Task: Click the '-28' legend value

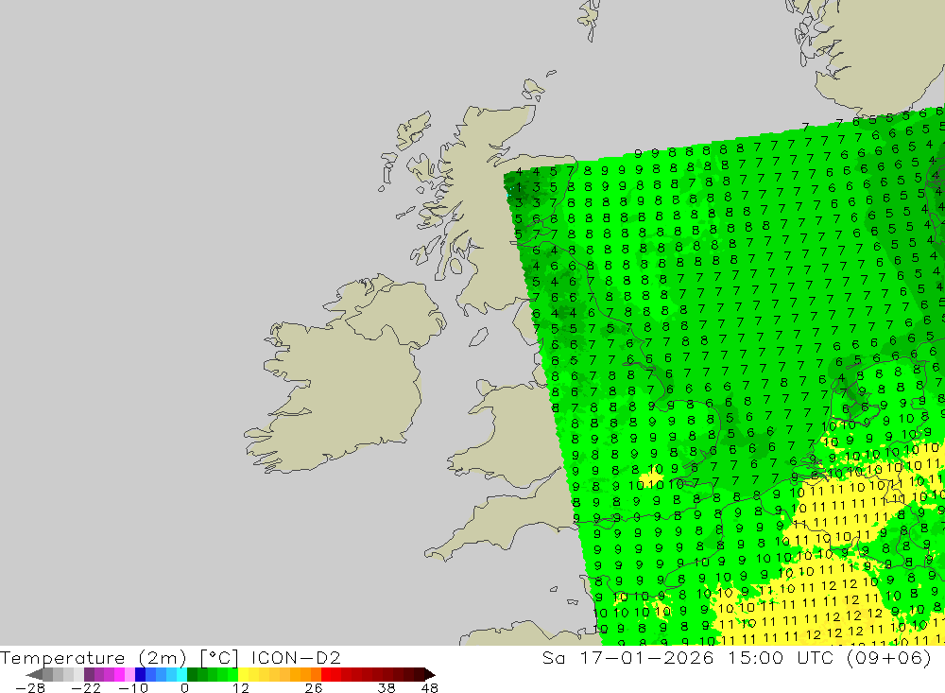Action: 30,688
